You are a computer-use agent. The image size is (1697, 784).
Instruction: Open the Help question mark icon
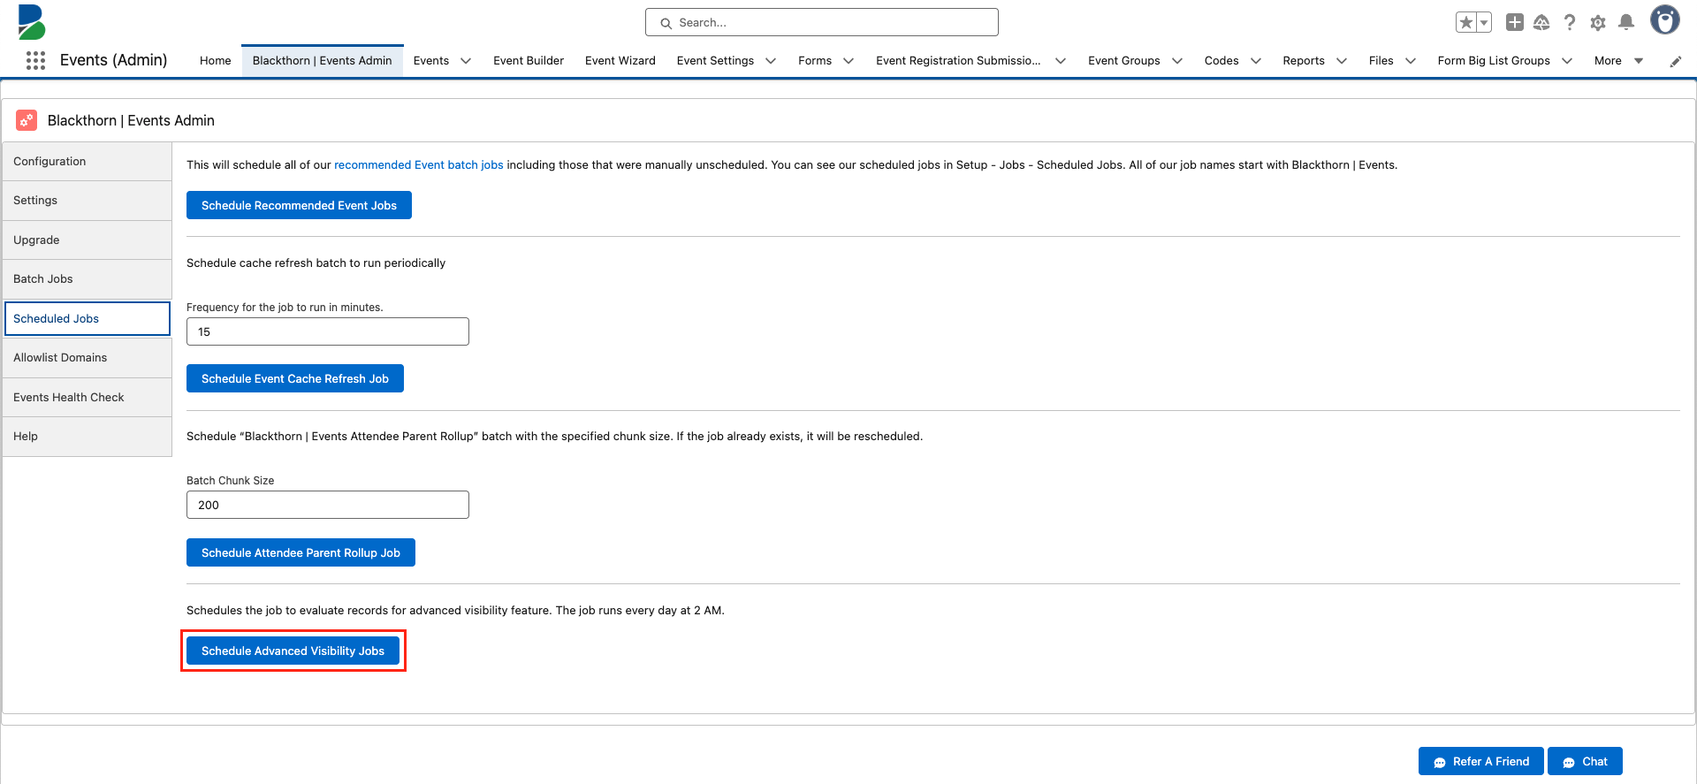pyautogui.click(x=1570, y=23)
